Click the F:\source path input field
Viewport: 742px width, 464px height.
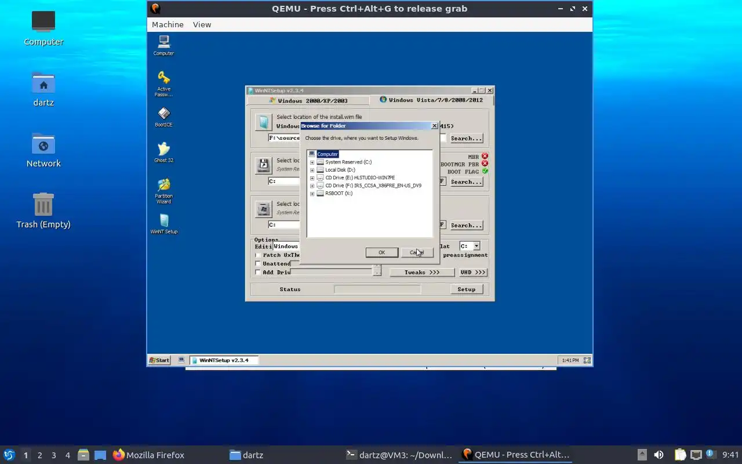[x=284, y=138]
